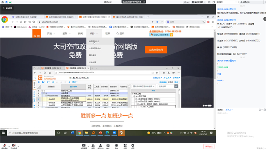Show more bookmarks overflow arrow
This screenshot has width=266, height=150.
tap(212, 27)
